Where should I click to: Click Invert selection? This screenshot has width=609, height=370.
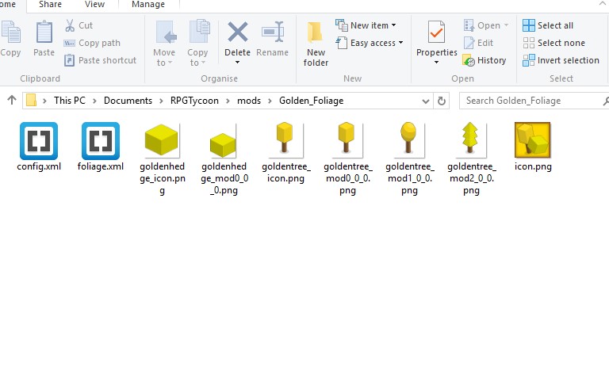(x=561, y=60)
